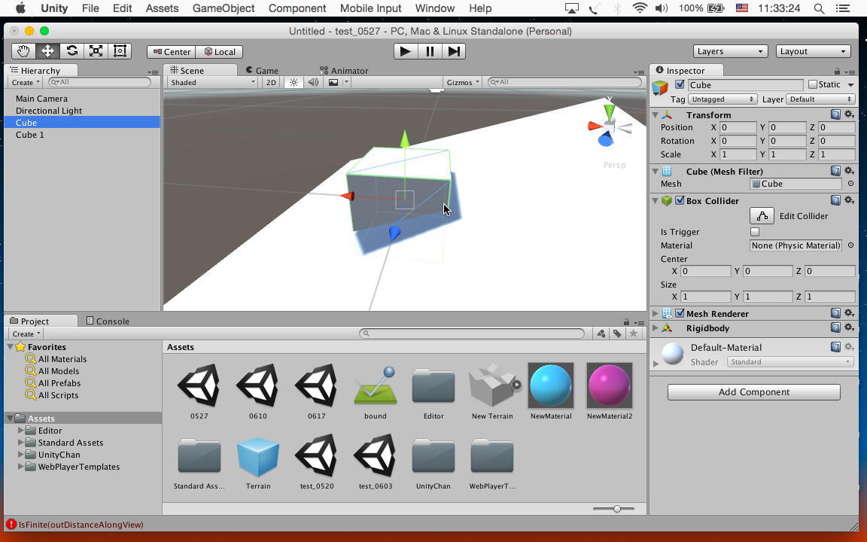
Task: Select the Scale tool
Action: [96, 51]
